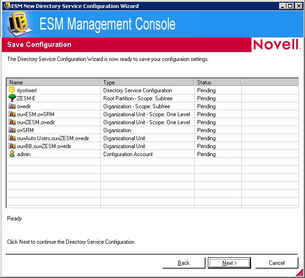Continue with the Next button
The height and width of the screenshot is (278, 305).
click(x=229, y=263)
